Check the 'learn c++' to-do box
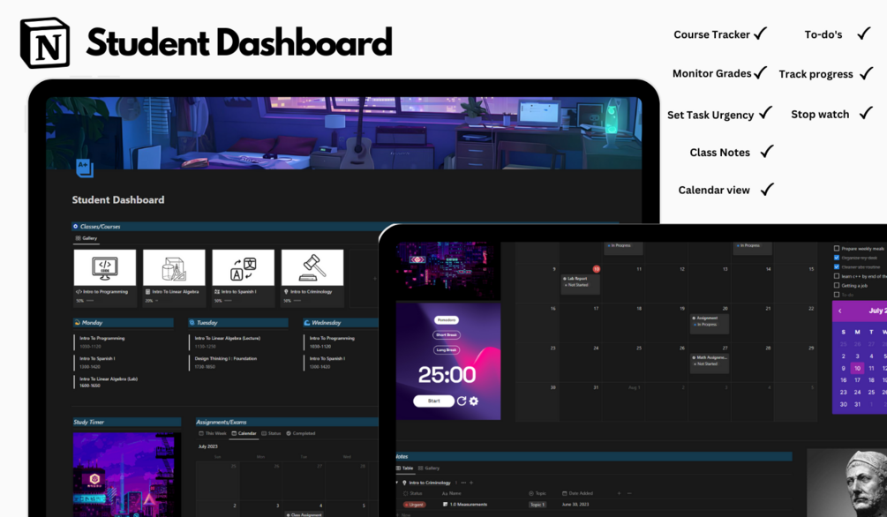 click(837, 276)
